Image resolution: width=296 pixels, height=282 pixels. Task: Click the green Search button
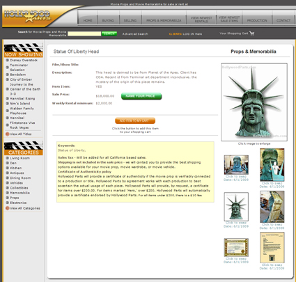pyautogui.click(x=109, y=33)
